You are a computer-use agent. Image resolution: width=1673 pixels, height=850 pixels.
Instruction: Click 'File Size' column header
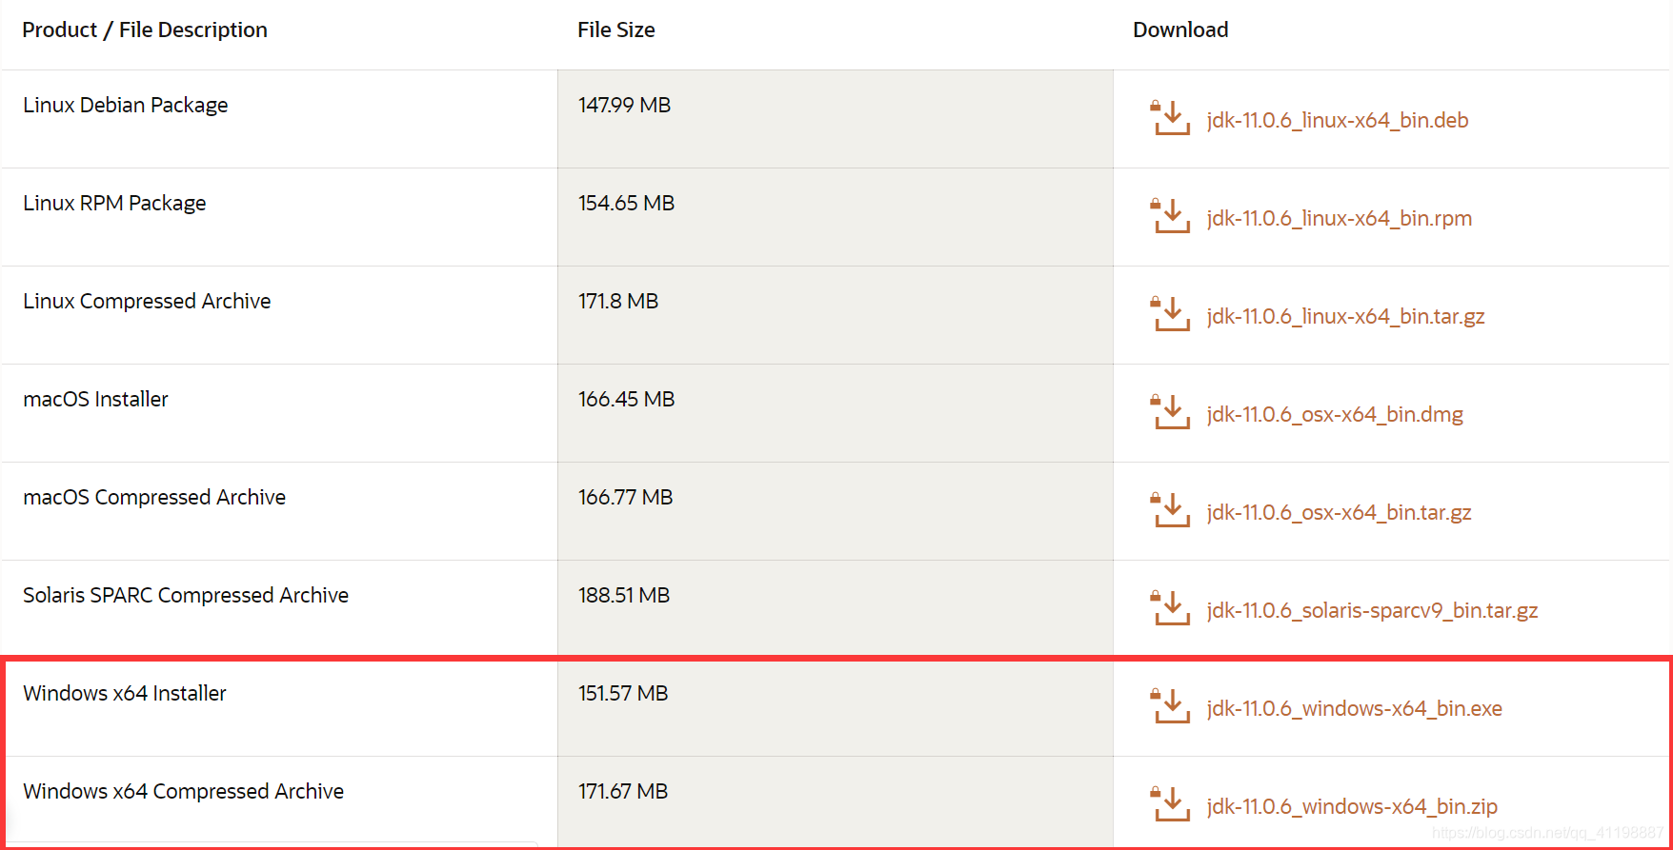(616, 30)
